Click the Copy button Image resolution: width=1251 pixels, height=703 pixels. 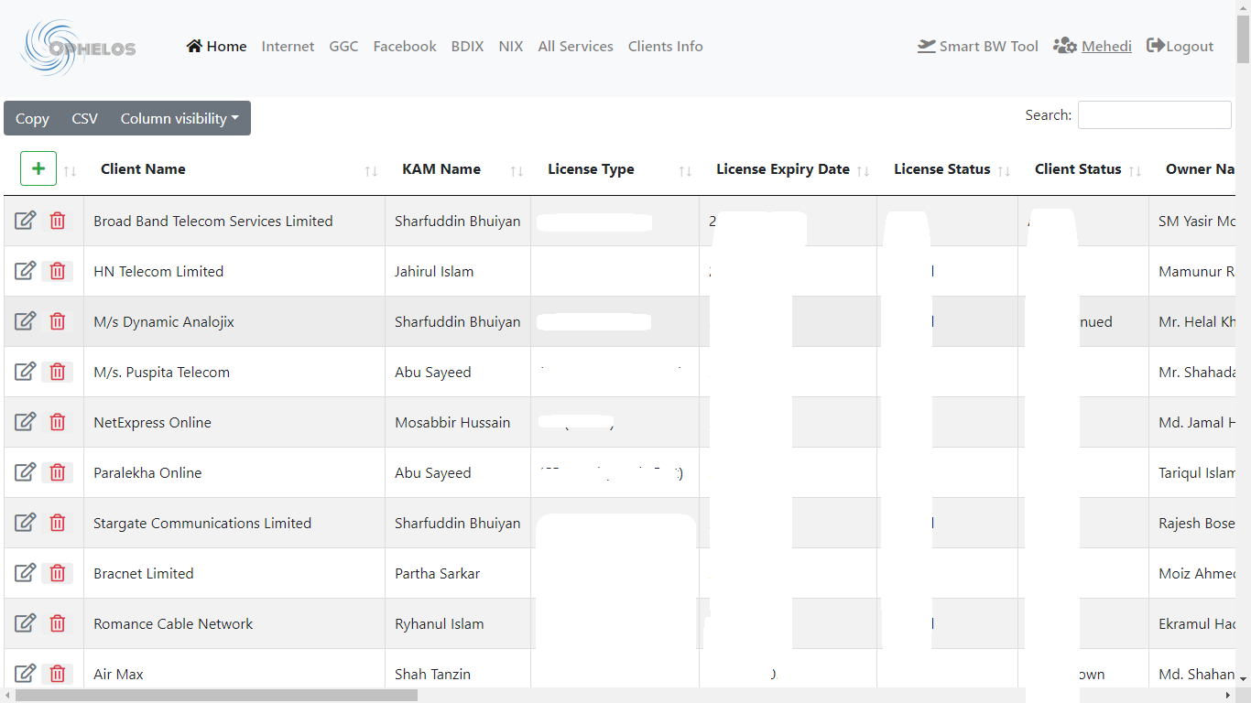32,118
